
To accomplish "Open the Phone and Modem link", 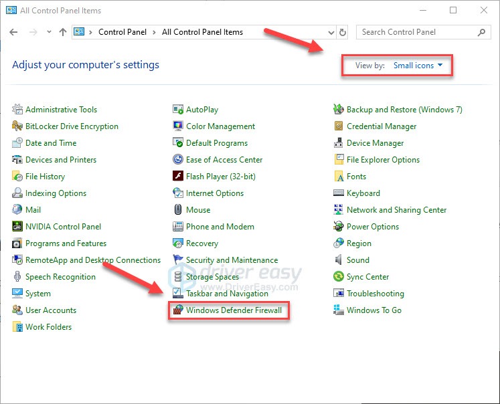I will (220, 227).
